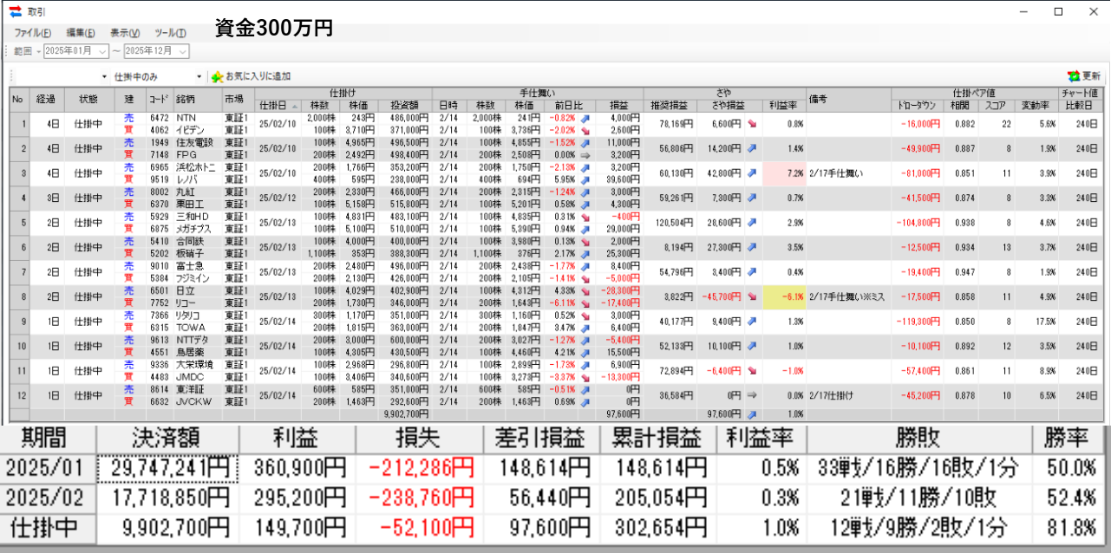Image resolution: width=1111 pixels, height=553 pixels.
Task: Select the 2025/01 決済額 cell 29,747,241円
Action: 167,469
